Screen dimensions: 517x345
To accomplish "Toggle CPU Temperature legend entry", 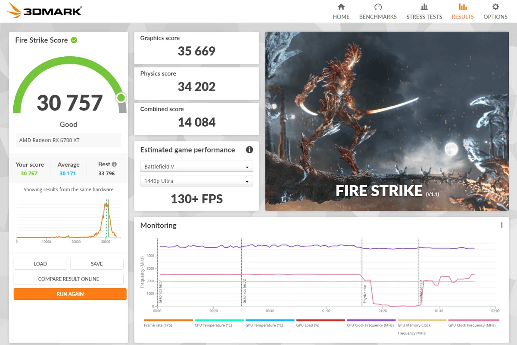I will 219,323.
